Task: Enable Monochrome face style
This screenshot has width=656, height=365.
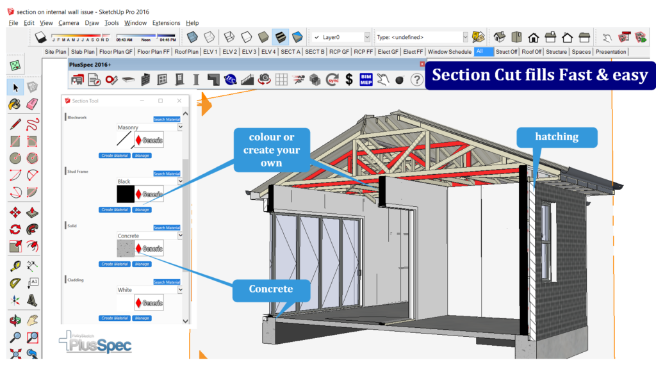Action: tap(297, 37)
